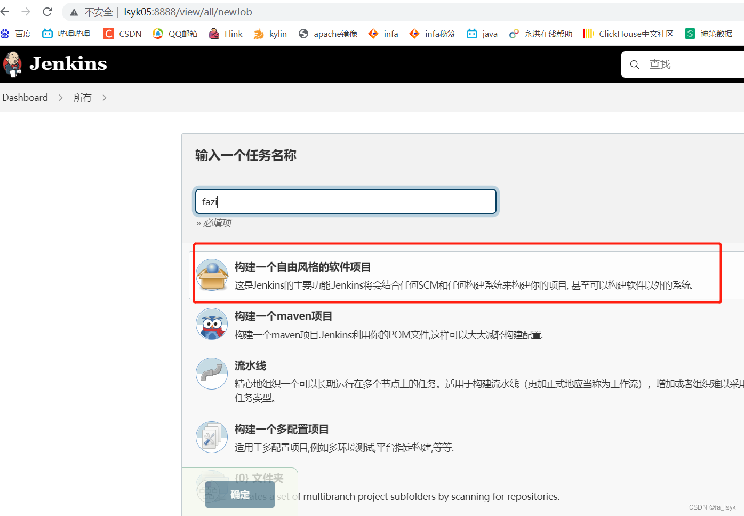Image resolution: width=744 pixels, height=516 pixels.
Task: Open the 神策数据 bookmark
Action: (x=709, y=34)
